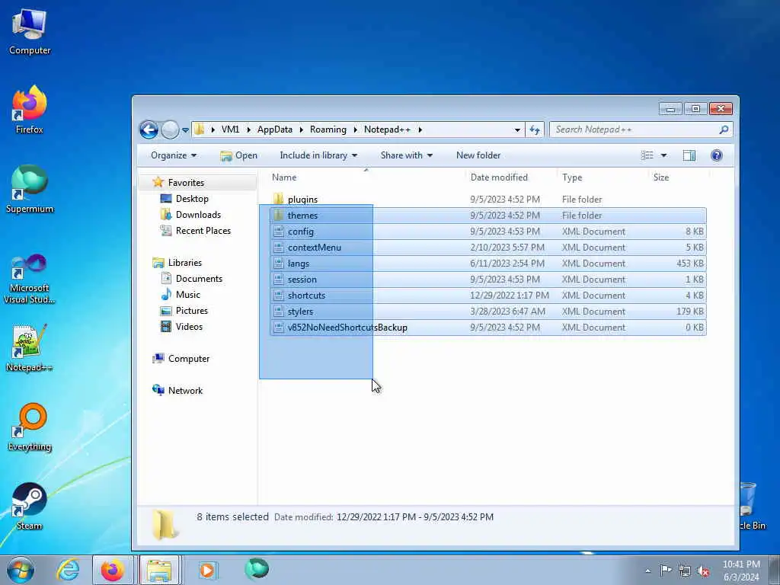Switch to Firefox in the taskbar
This screenshot has height=585, width=780.
click(113, 570)
